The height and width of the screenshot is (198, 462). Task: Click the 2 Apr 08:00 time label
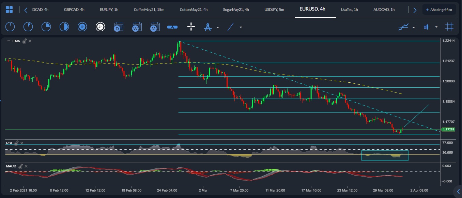coord(419,191)
